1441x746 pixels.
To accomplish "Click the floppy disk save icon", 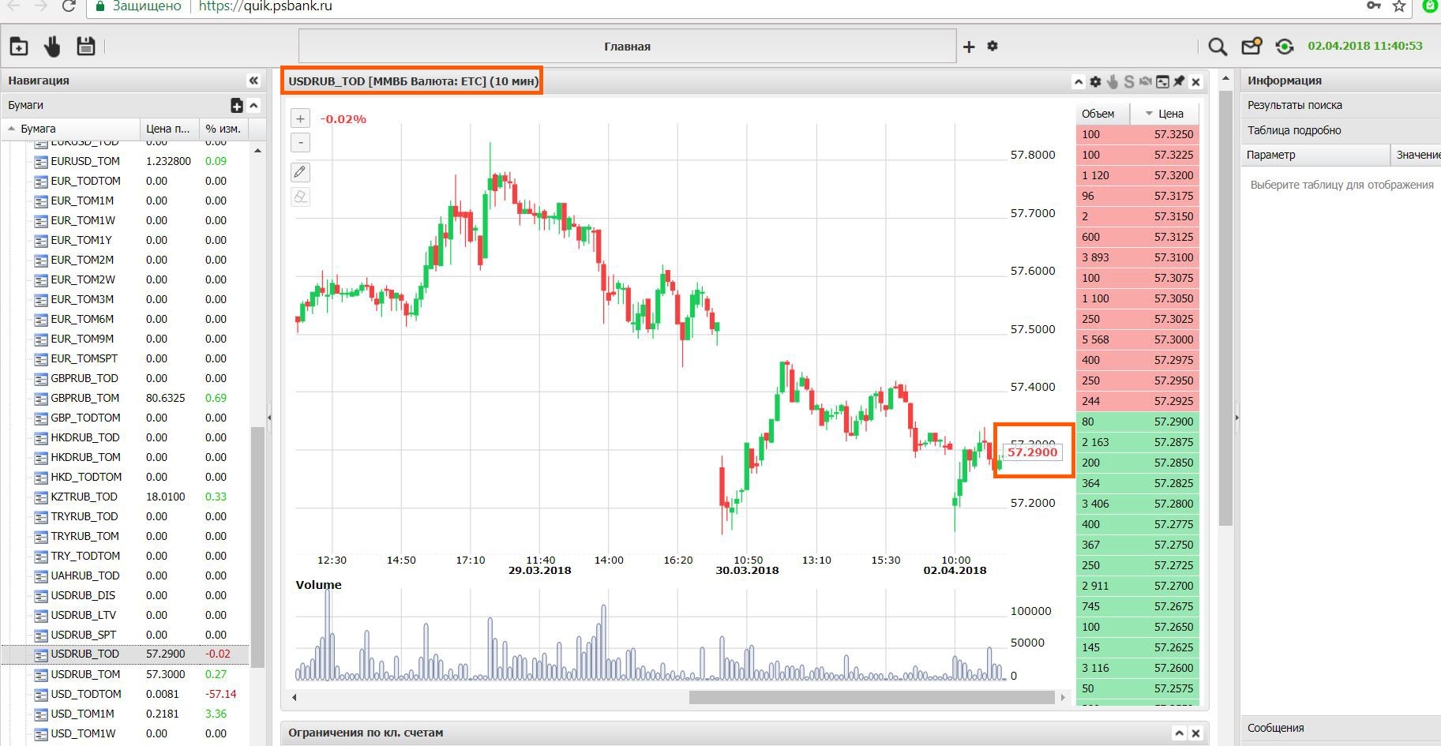I will click(x=85, y=47).
